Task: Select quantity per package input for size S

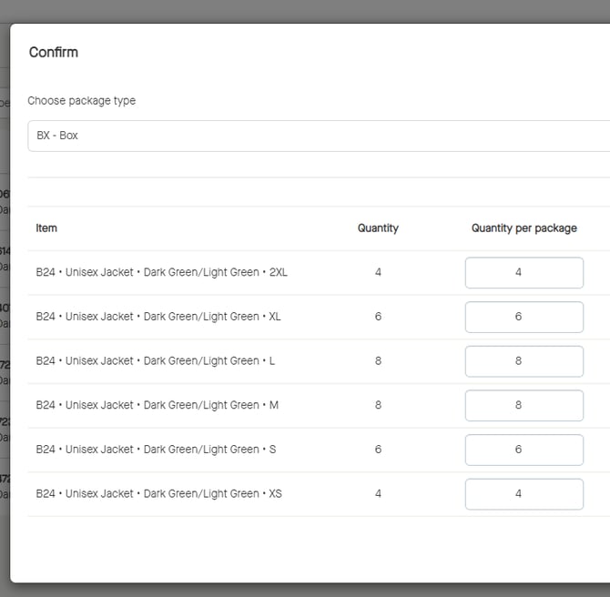Action: tap(524, 450)
